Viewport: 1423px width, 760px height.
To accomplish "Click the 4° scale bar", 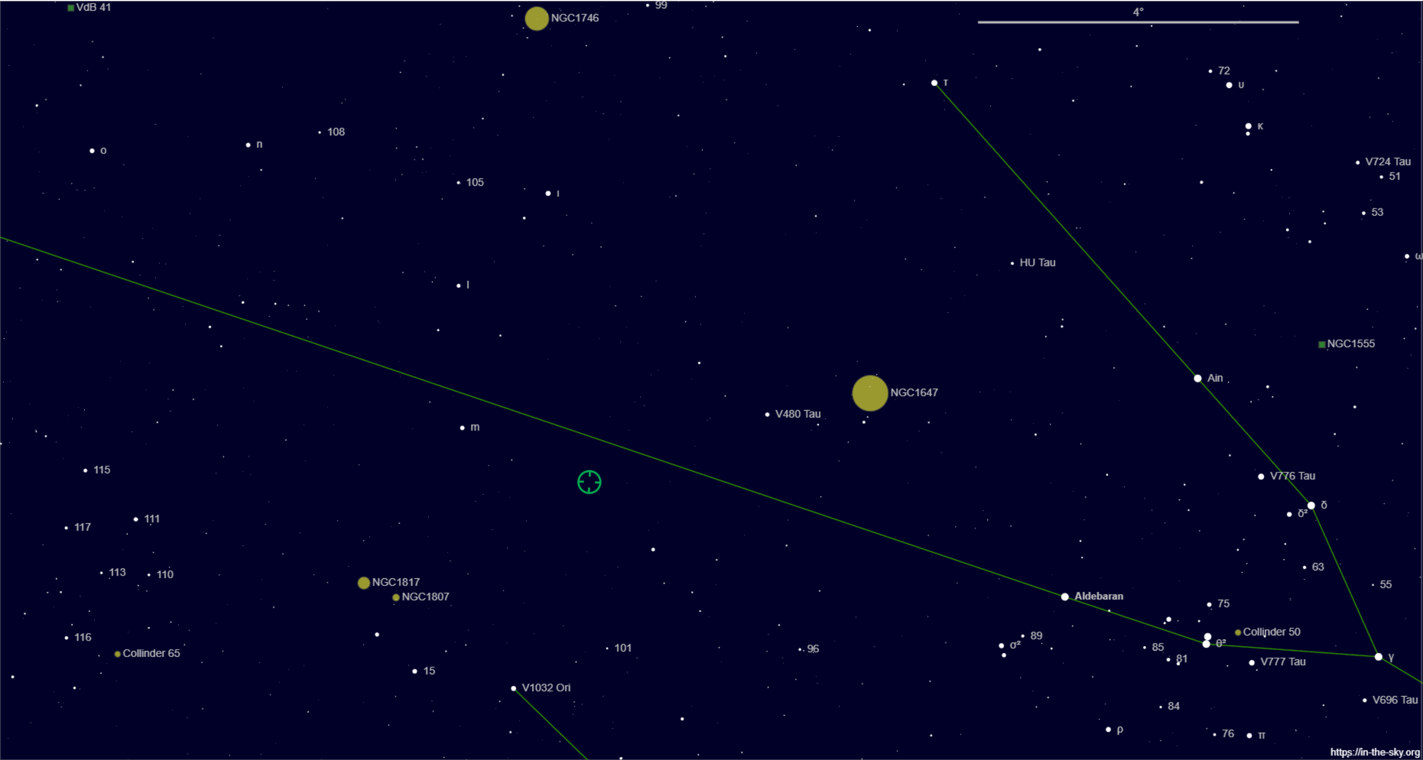I will coord(1138,22).
